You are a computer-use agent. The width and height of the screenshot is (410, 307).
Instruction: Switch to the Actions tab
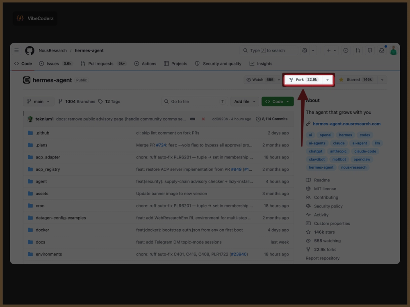pos(145,64)
